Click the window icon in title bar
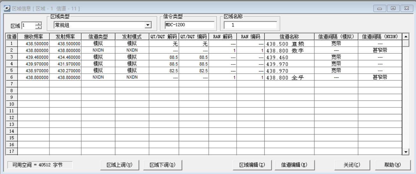This screenshot has height=174, width=416. click(7, 8)
